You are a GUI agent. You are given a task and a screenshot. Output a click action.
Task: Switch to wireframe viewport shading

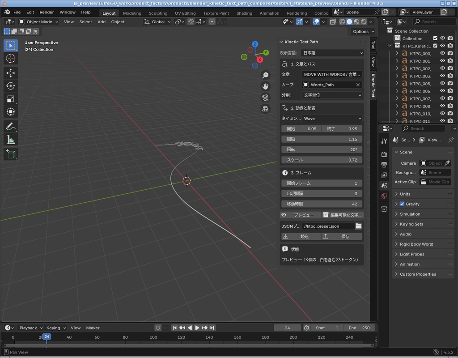click(x=342, y=22)
